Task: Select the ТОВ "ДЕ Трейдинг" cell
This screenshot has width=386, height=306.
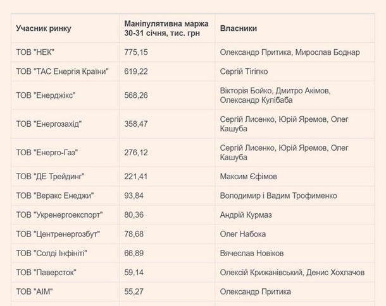Action: [50, 176]
